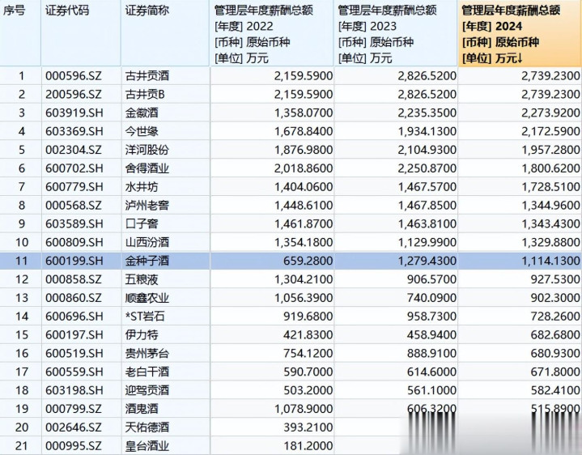Click 2022 value 2,018.8600 for 舍得酒业

304,168
